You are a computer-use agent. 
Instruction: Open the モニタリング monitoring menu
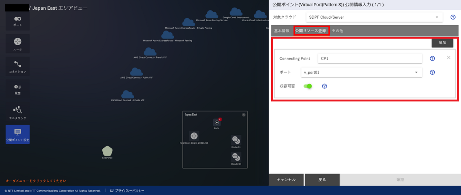click(18, 112)
